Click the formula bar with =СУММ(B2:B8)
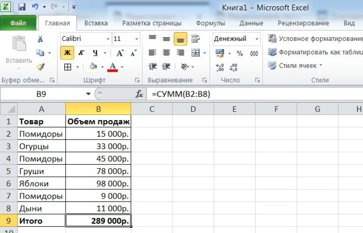 [255, 94]
